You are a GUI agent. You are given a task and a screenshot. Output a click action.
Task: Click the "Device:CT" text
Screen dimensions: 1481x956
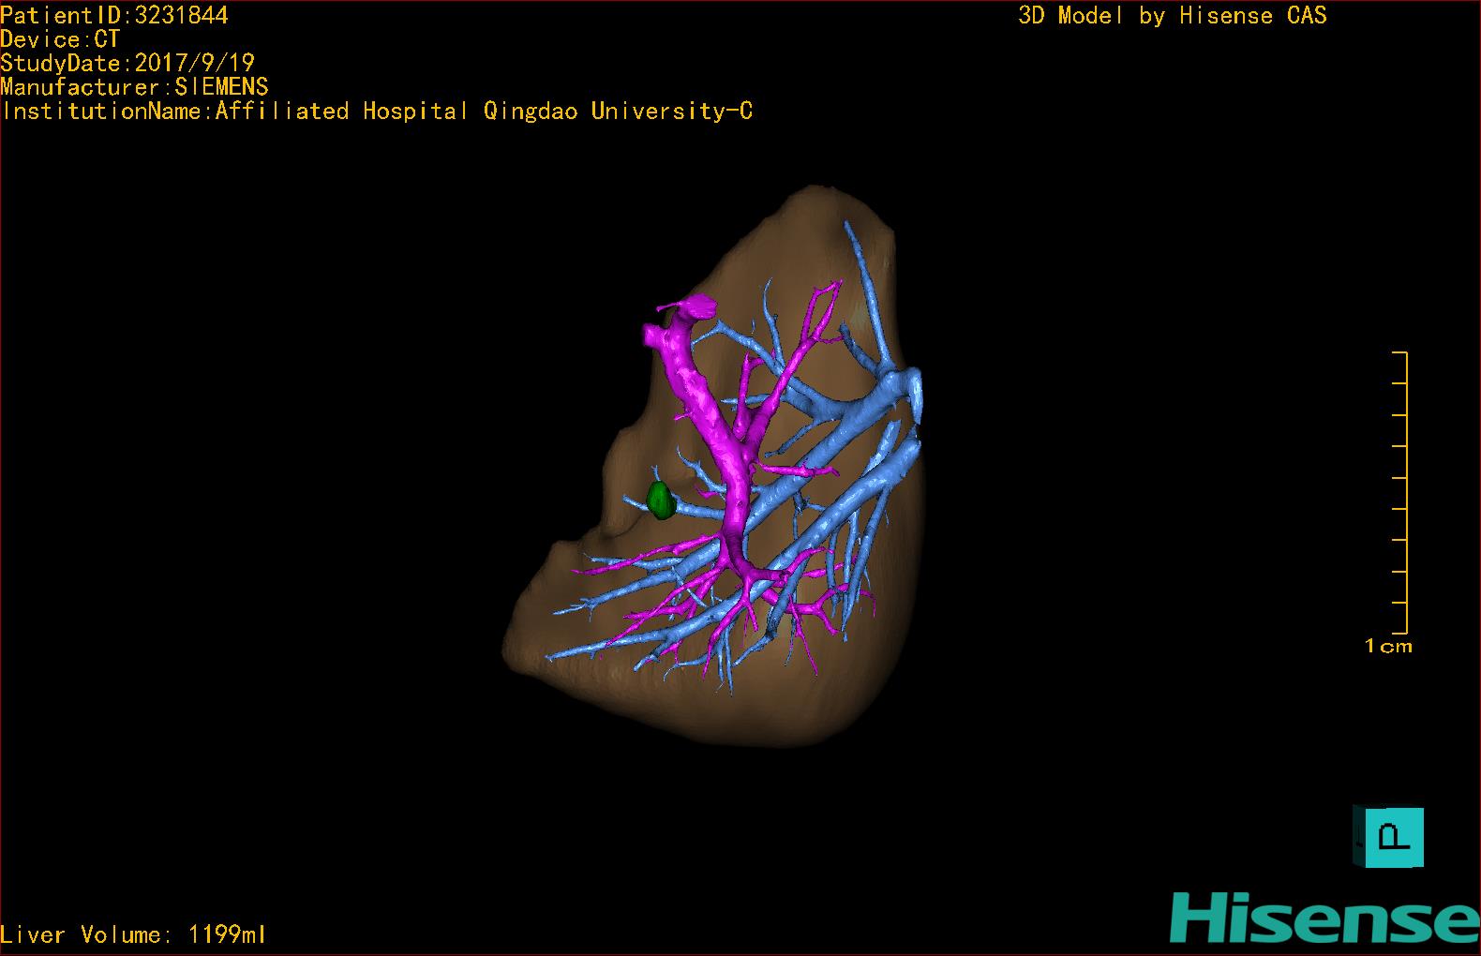60,39
